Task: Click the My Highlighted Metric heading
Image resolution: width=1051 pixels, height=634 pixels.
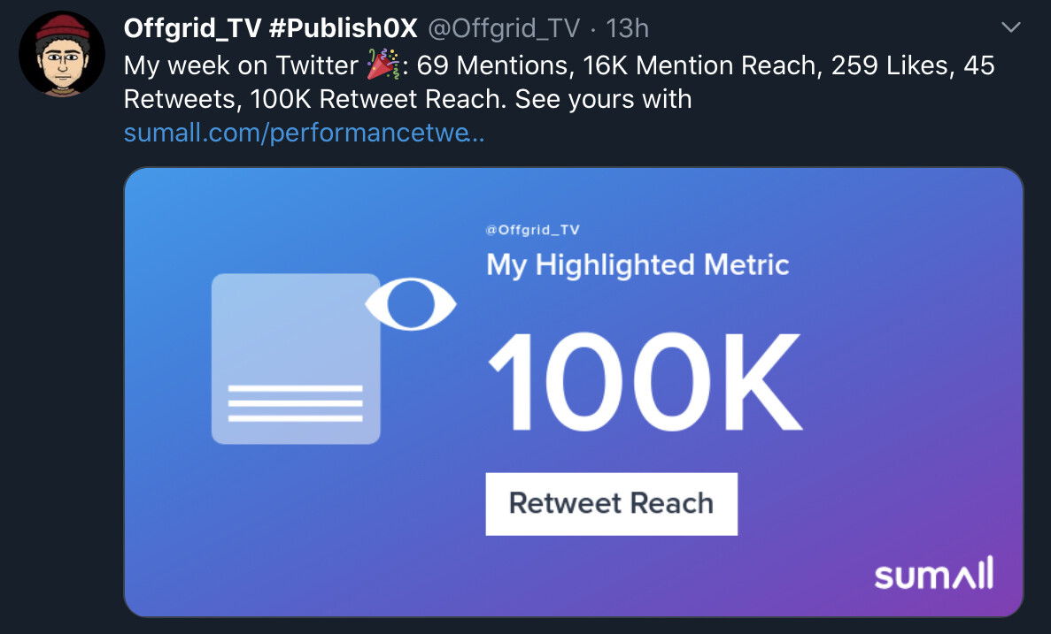Action: pos(638,265)
